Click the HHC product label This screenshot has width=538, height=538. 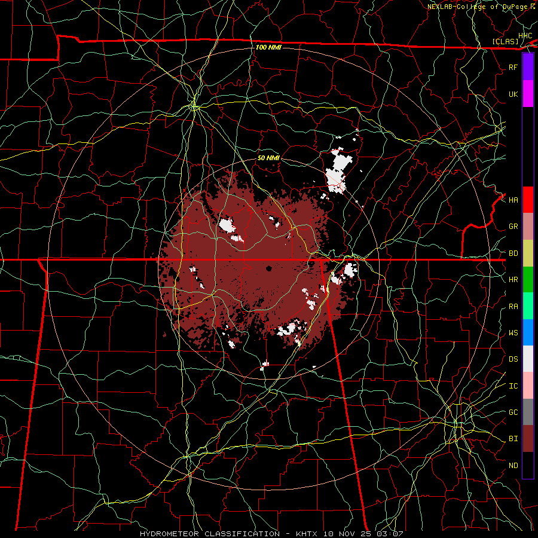525,36
